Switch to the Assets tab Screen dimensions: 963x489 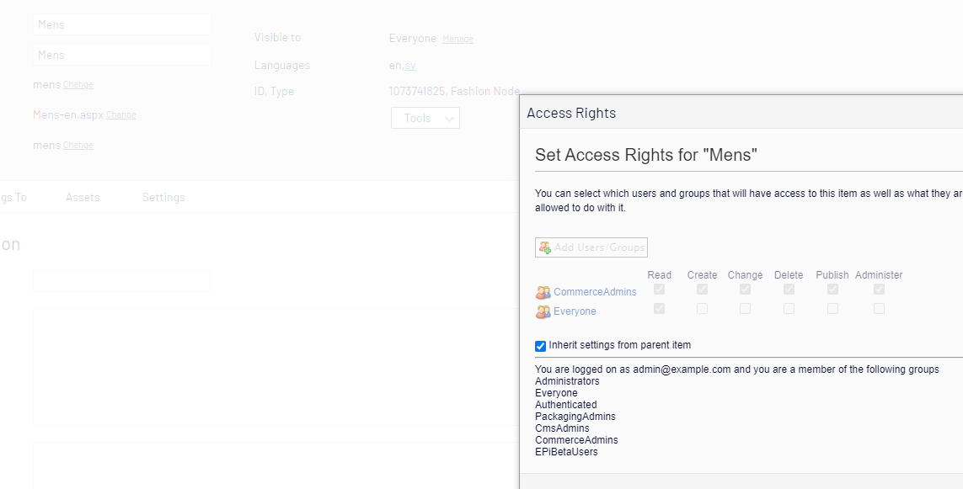pos(83,198)
